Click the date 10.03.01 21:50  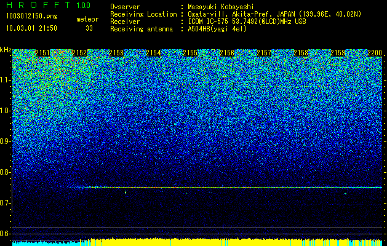(31, 28)
